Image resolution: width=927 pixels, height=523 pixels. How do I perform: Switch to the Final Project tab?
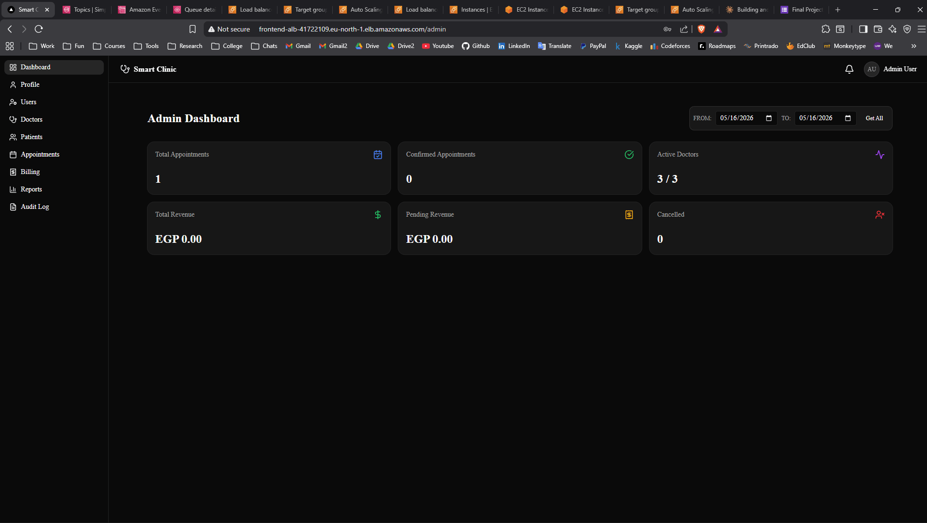[x=802, y=10]
